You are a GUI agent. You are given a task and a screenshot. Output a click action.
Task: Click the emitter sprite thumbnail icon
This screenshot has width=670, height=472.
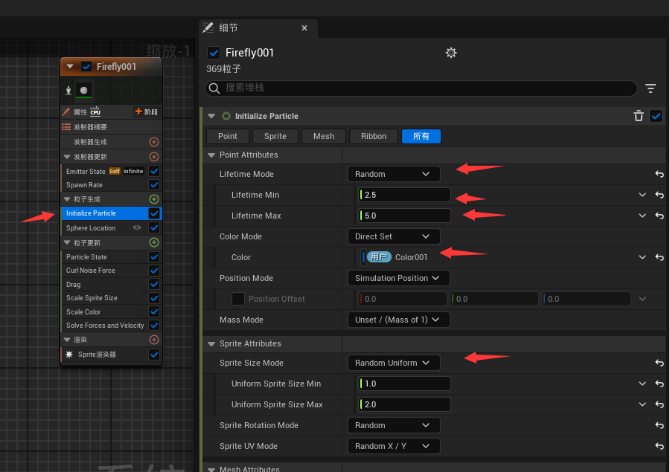tap(83, 90)
